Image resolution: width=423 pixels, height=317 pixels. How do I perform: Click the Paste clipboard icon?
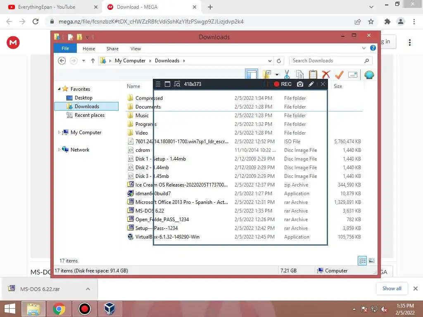(313, 74)
